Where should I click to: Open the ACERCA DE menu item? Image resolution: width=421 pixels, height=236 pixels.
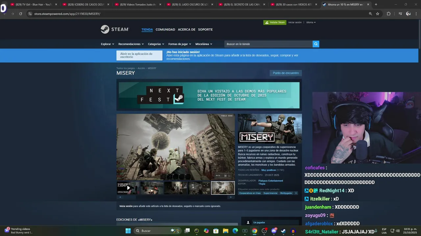(186, 29)
